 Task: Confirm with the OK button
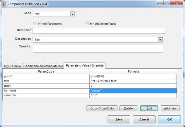pyautogui.click(x=169, y=119)
